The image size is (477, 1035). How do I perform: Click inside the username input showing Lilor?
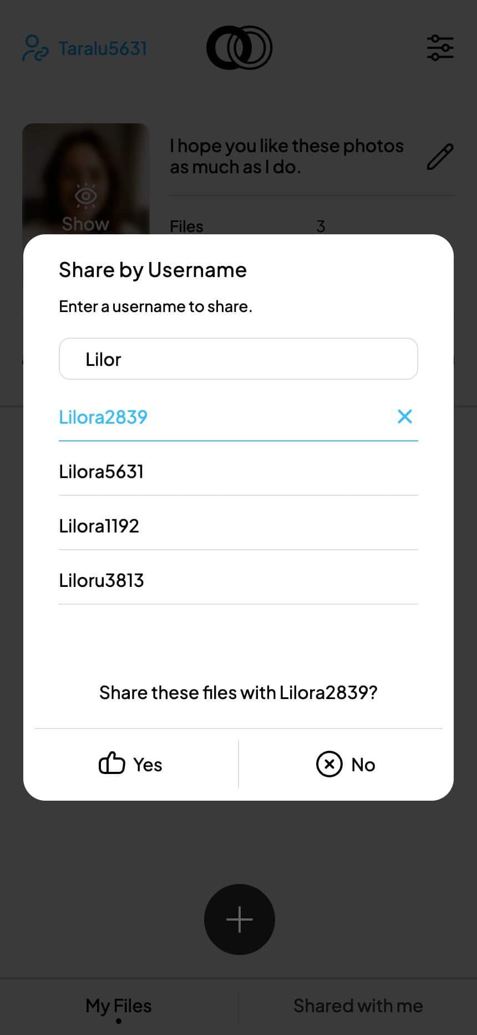[238, 359]
